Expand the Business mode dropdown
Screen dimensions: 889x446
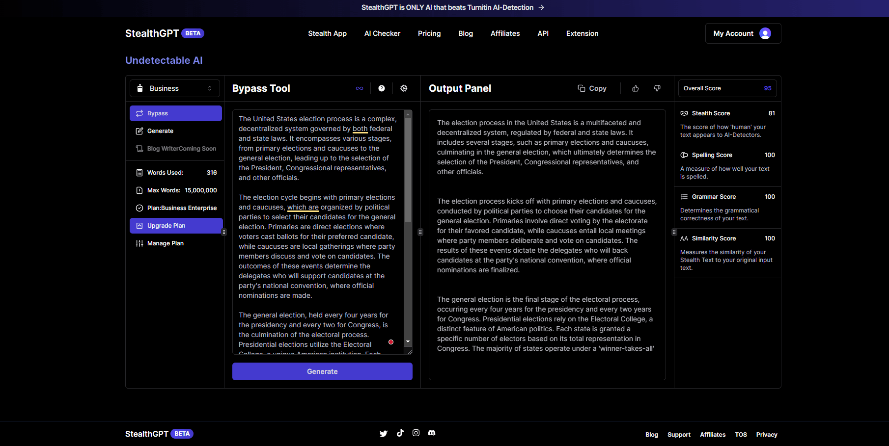click(x=175, y=88)
